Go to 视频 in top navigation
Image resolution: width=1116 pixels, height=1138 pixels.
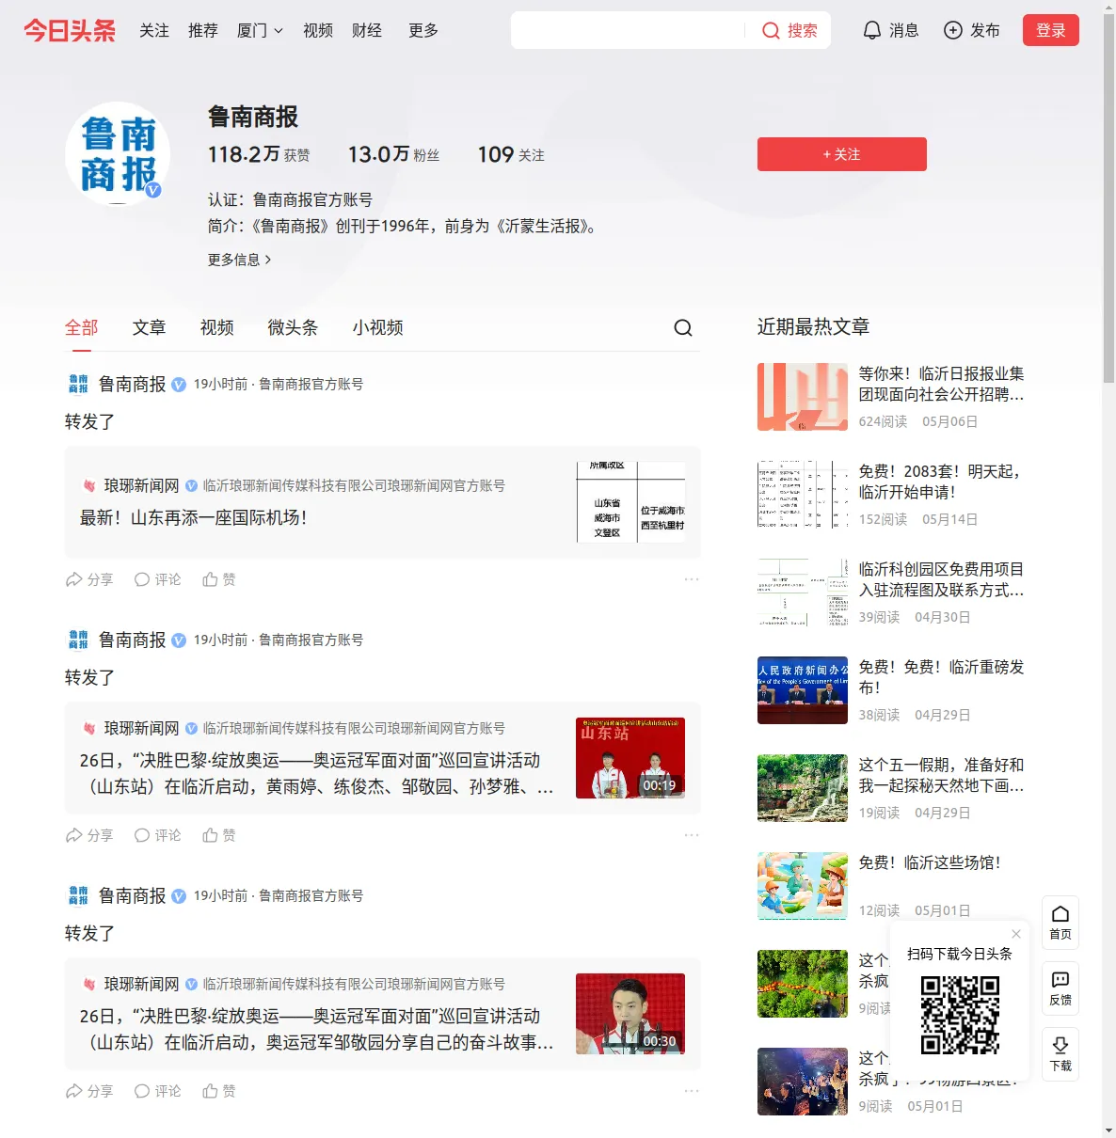coord(318,30)
